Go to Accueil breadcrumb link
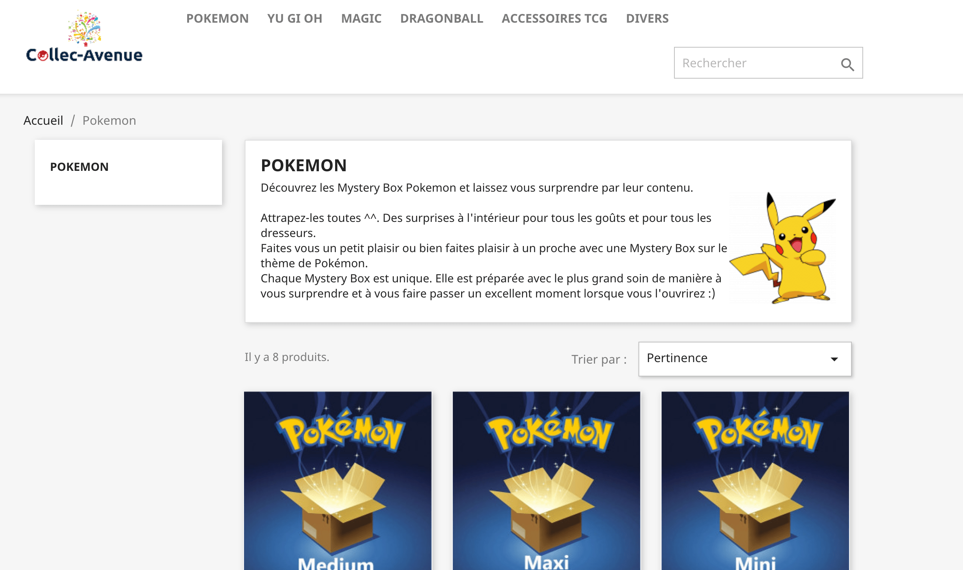Viewport: 963px width, 570px height. point(43,121)
